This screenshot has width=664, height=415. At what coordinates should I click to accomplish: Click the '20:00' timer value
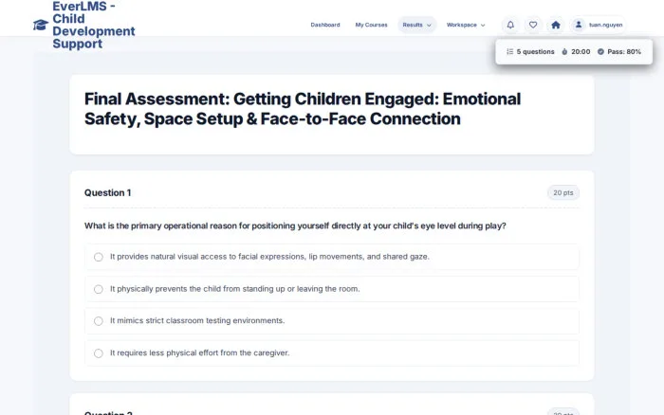[581, 51]
